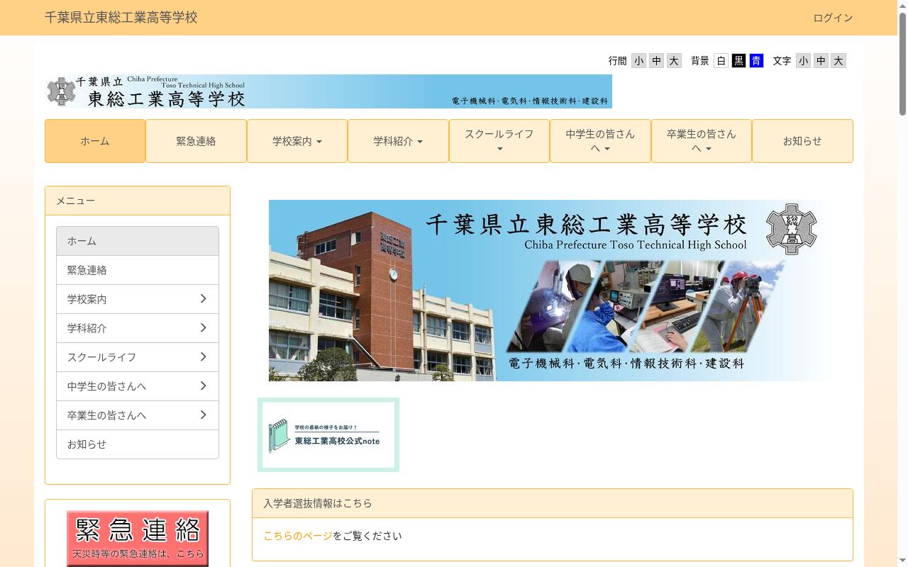Image resolution: width=908 pixels, height=567 pixels.
Task: Expand 卒業生の皆さんへ chevron in sidebar menu
Action: [203, 415]
